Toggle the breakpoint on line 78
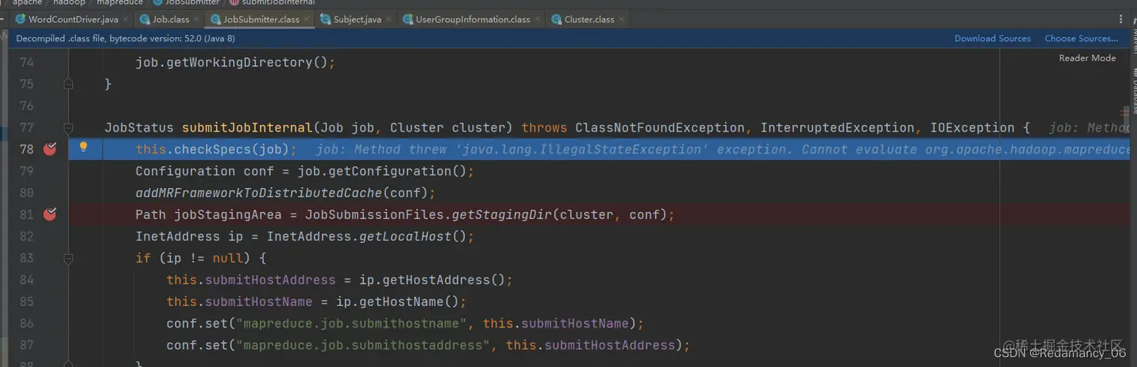Screen dimensions: 1137x367 coord(50,149)
